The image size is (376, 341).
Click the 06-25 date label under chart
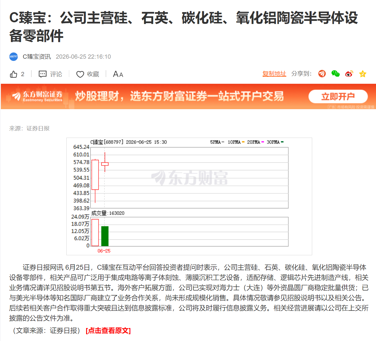click(x=104, y=251)
